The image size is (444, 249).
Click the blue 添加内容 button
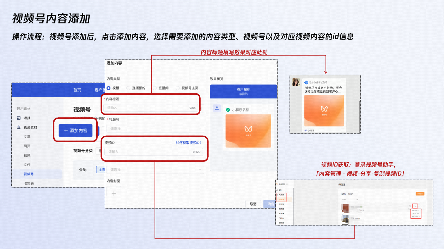[x=75, y=130]
